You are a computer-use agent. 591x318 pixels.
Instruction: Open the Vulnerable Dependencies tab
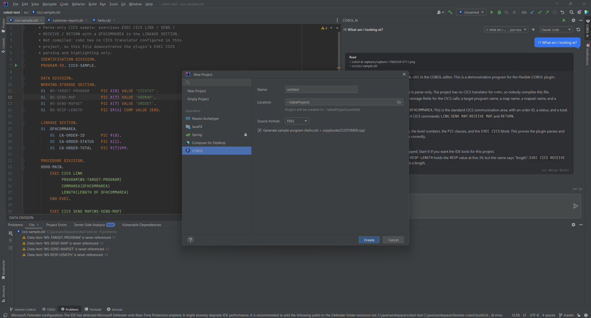(141, 225)
